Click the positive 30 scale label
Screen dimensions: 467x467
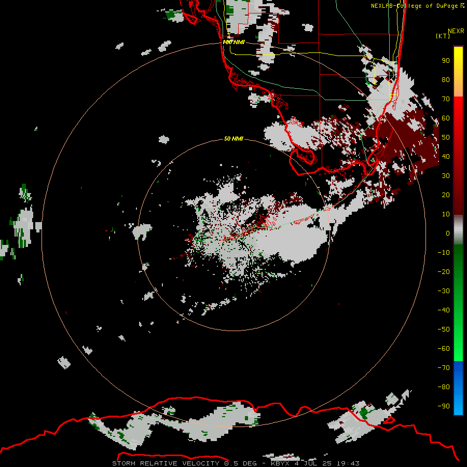click(x=446, y=176)
